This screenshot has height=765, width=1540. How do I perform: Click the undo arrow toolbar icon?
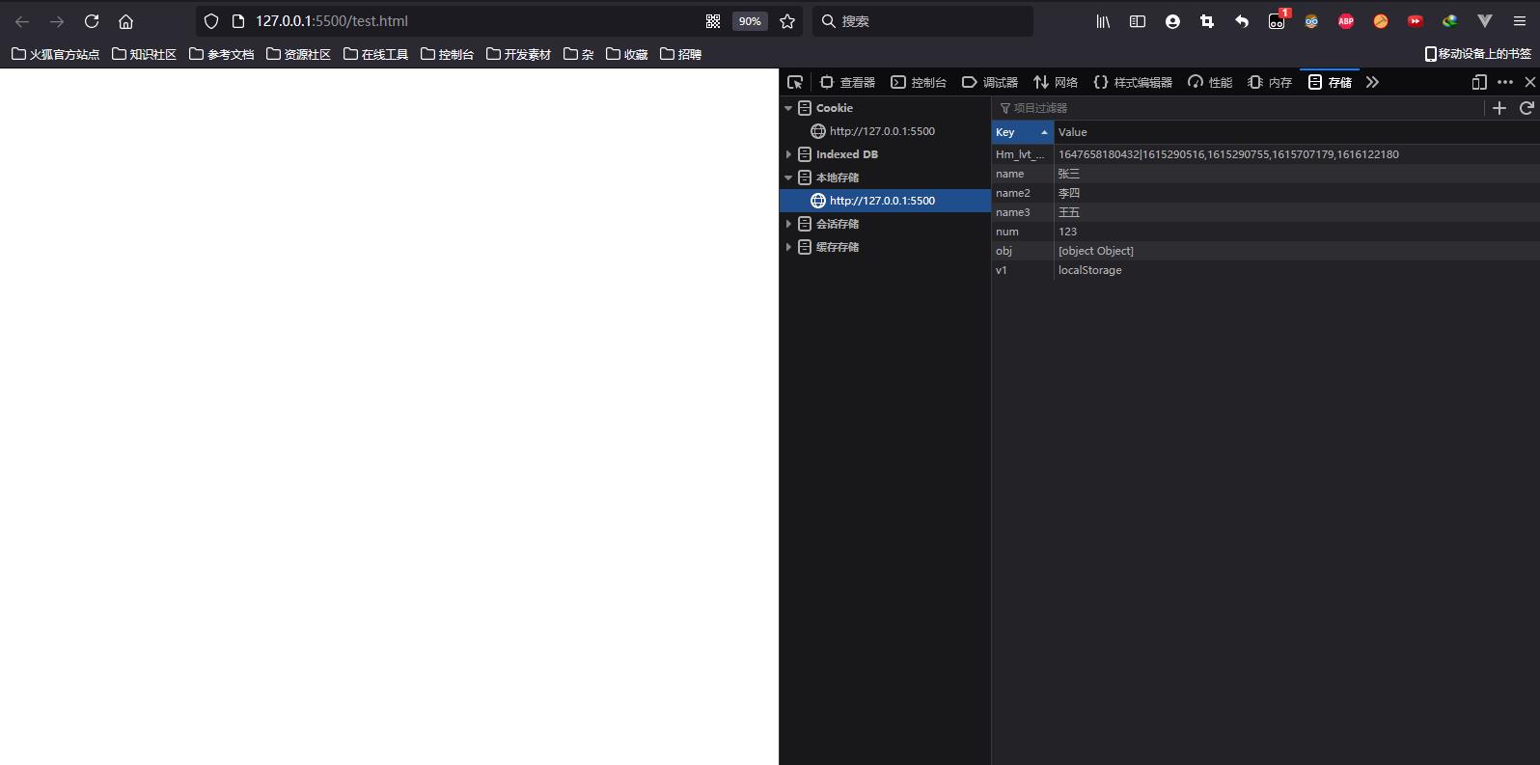pyautogui.click(x=1242, y=21)
